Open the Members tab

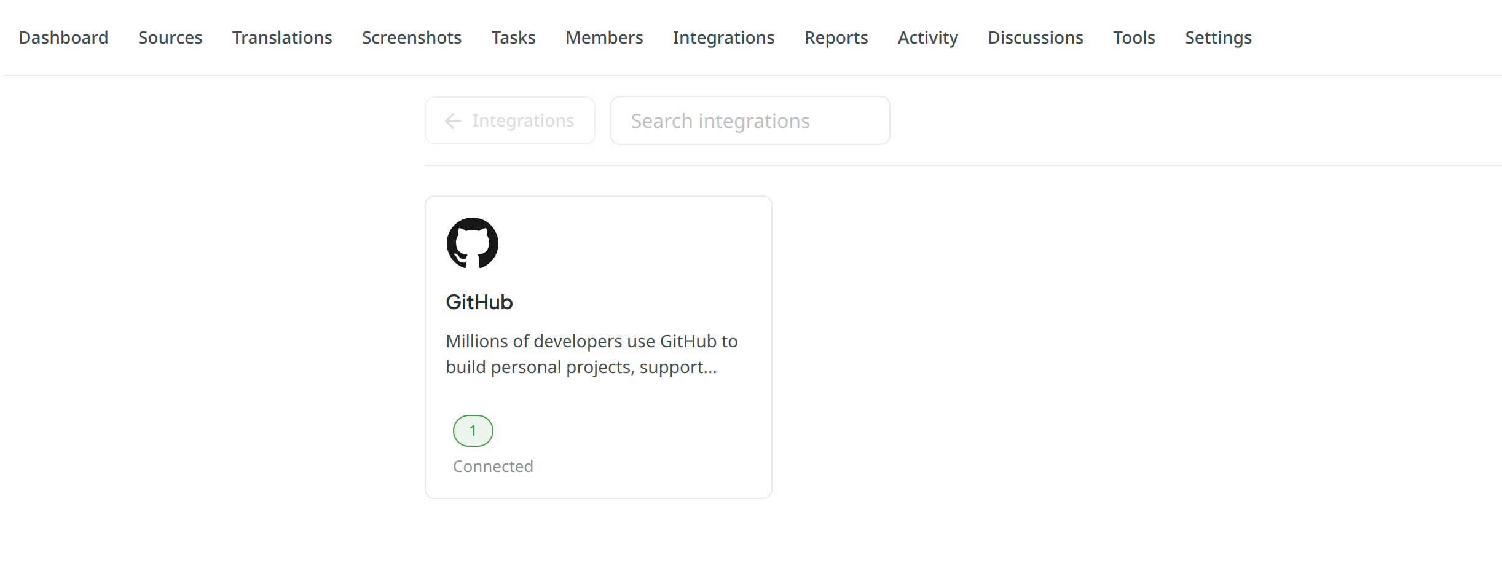(x=604, y=37)
